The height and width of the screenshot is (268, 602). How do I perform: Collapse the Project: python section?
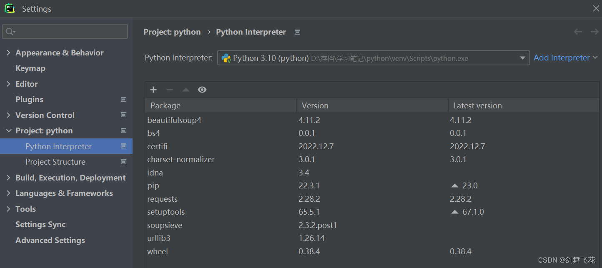[x=8, y=130]
